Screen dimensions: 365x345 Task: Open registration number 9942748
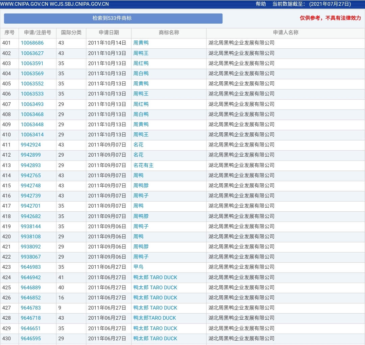click(x=31, y=186)
